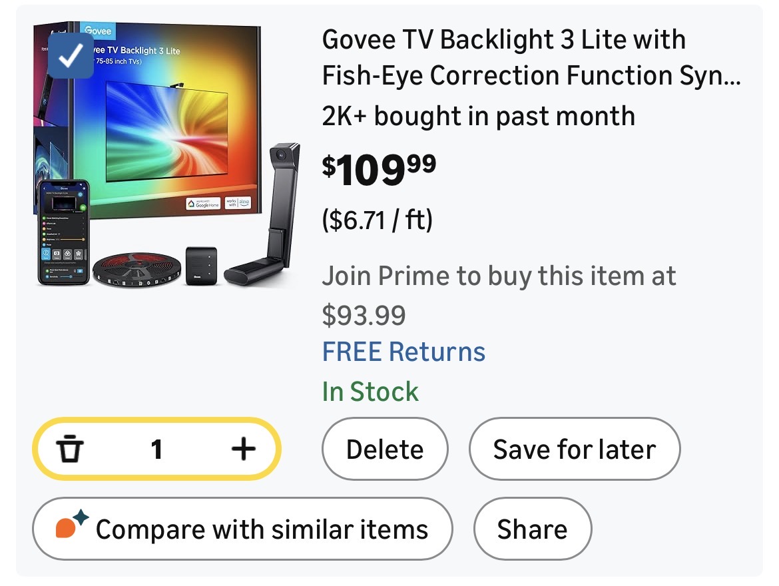779x586 pixels.
Task: Click the Alexa badge on product box
Action: (238, 204)
